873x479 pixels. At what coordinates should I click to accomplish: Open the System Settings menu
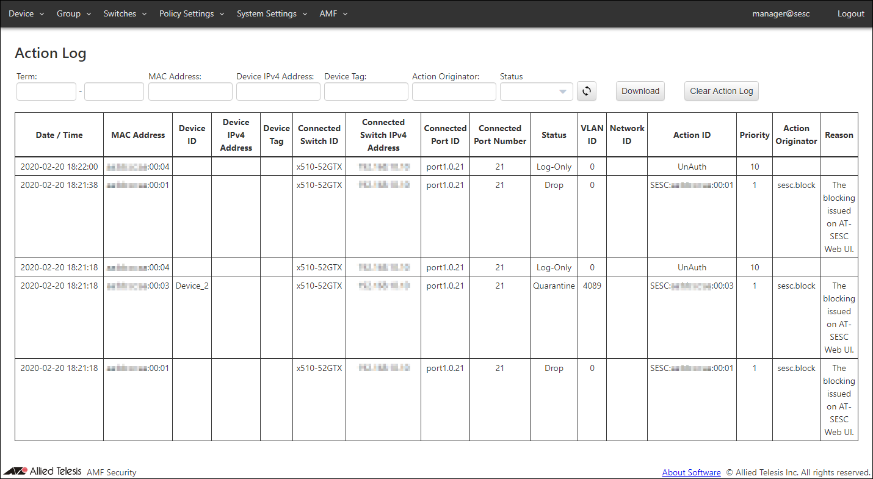(x=272, y=13)
